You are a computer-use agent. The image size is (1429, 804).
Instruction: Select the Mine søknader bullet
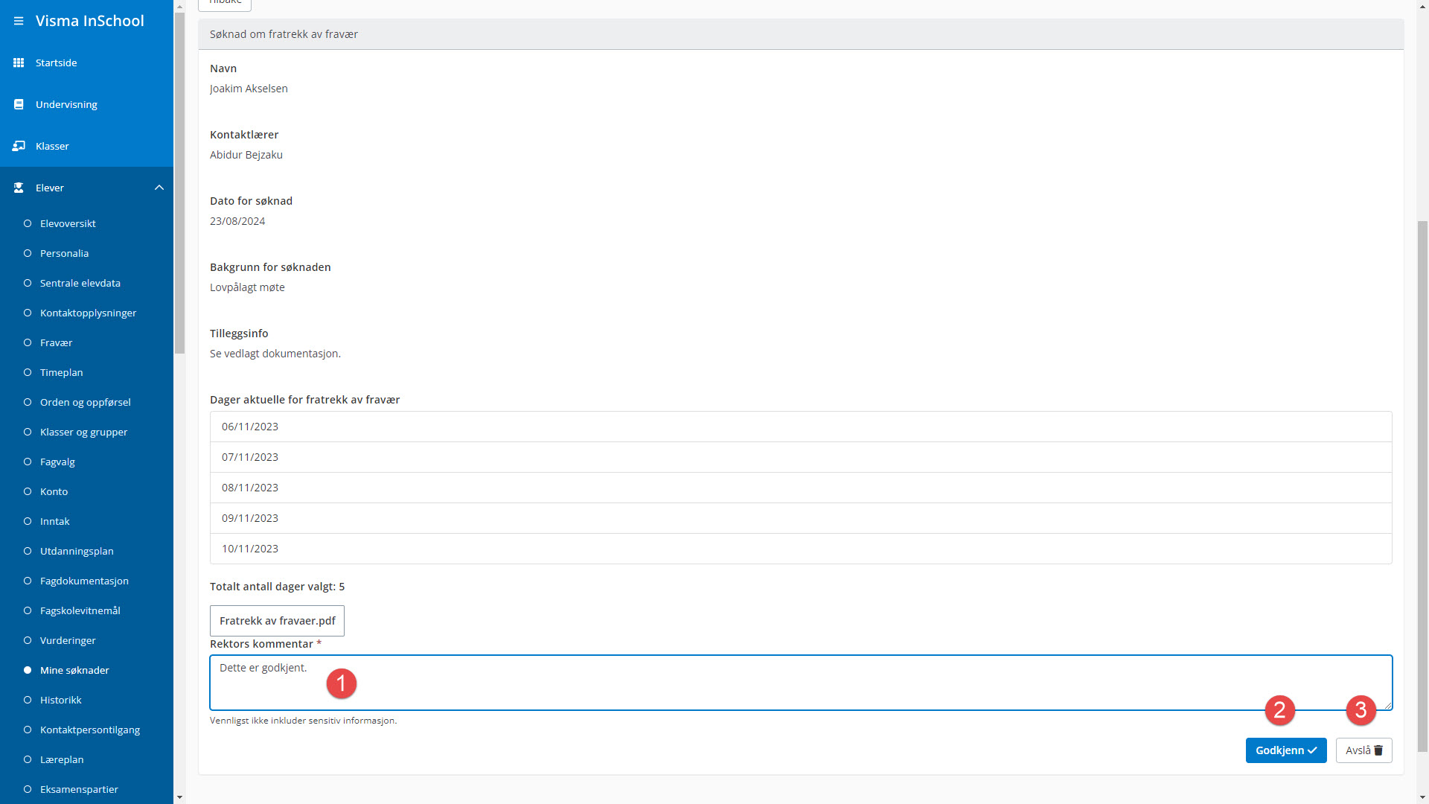(x=28, y=670)
